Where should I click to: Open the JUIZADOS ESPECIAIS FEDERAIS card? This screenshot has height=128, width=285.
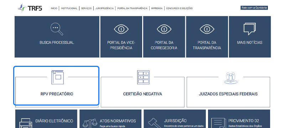click(228, 92)
